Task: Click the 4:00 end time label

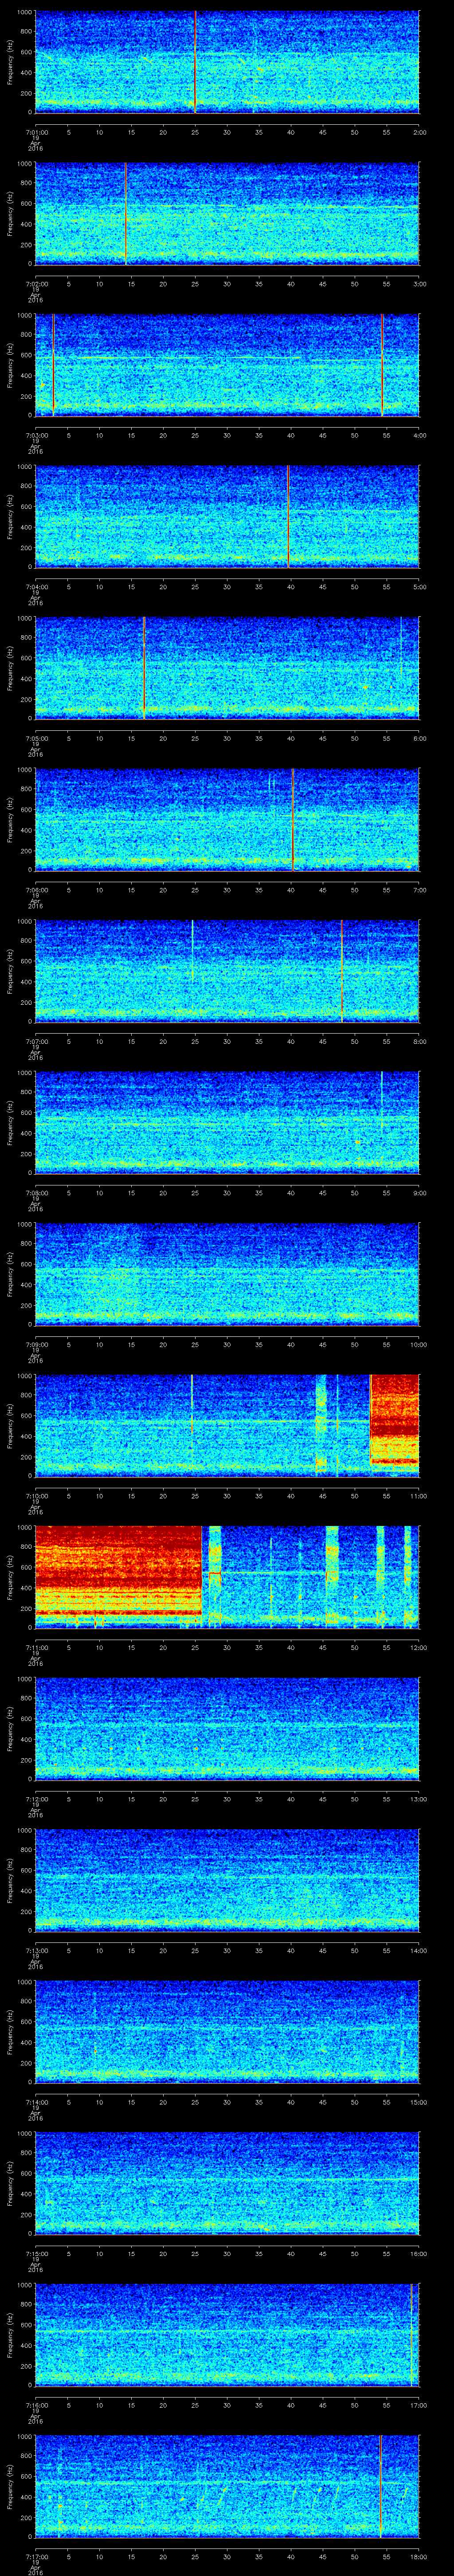Action: coord(419,434)
